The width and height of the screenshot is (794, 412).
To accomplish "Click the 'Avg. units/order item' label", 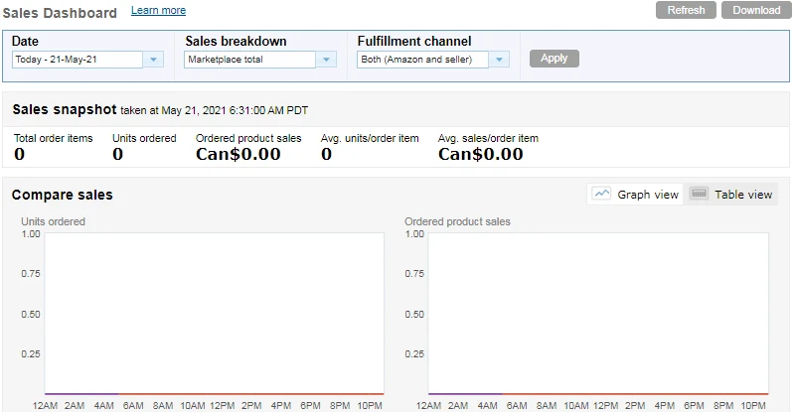I will 370,138.
